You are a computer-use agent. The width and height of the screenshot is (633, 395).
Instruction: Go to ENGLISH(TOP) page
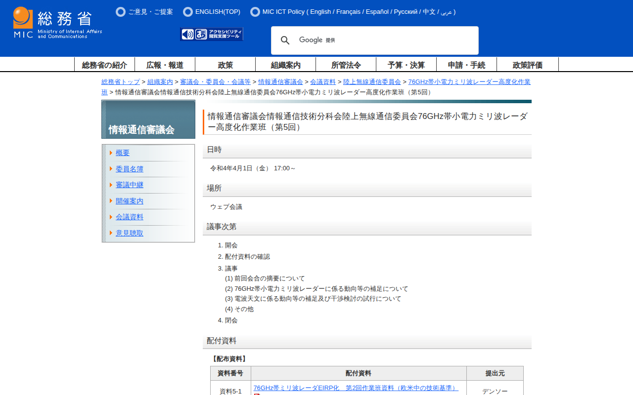coord(218,12)
